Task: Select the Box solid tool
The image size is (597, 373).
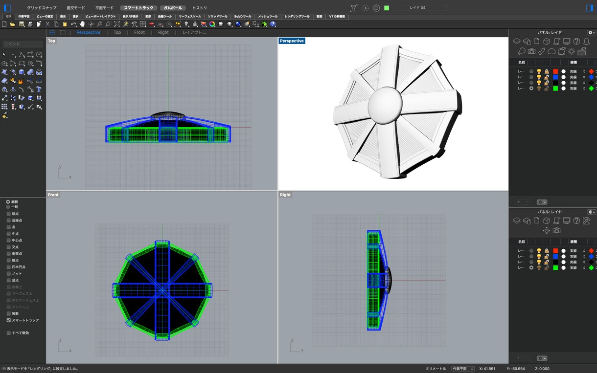Action: (22, 72)
